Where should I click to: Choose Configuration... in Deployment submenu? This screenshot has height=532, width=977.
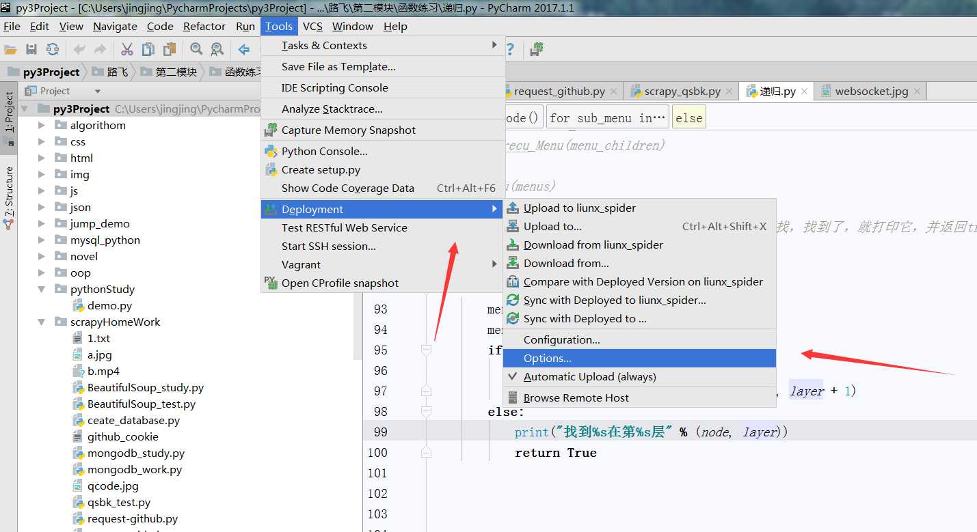(639, 340)
